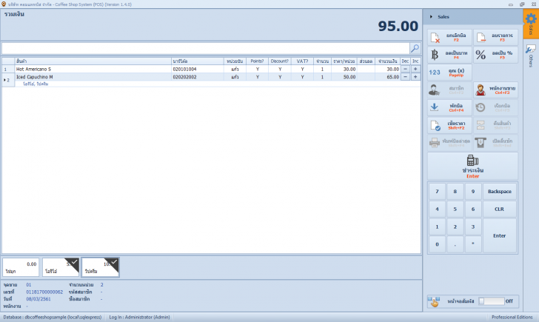Click the Discount? column header
Viewport: 539px width, 322px height.
click(x=279, y=61)
